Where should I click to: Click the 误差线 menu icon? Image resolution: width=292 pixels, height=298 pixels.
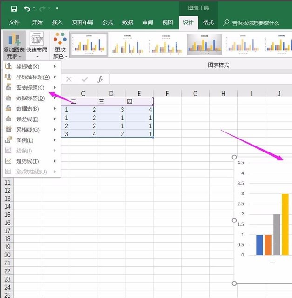coord(8,119)
